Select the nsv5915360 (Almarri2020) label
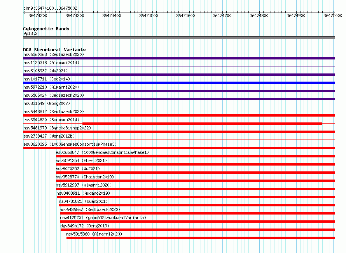The image size is (346, 253). [94, 234]
